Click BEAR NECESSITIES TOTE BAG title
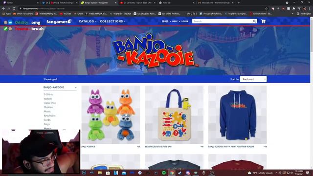This screenshot has width=313, height=176. pyautogui.click(x=158, y=147)
